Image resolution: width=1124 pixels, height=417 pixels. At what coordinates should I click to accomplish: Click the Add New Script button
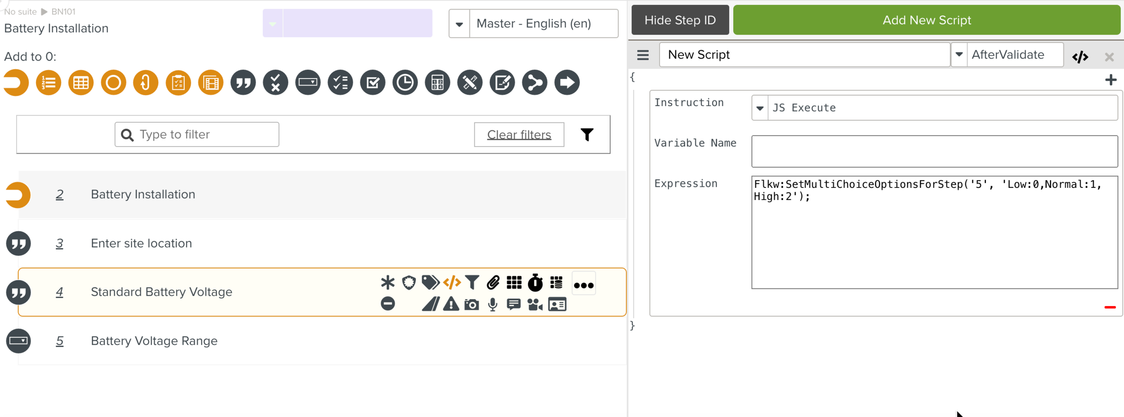(x=926, y=20)
